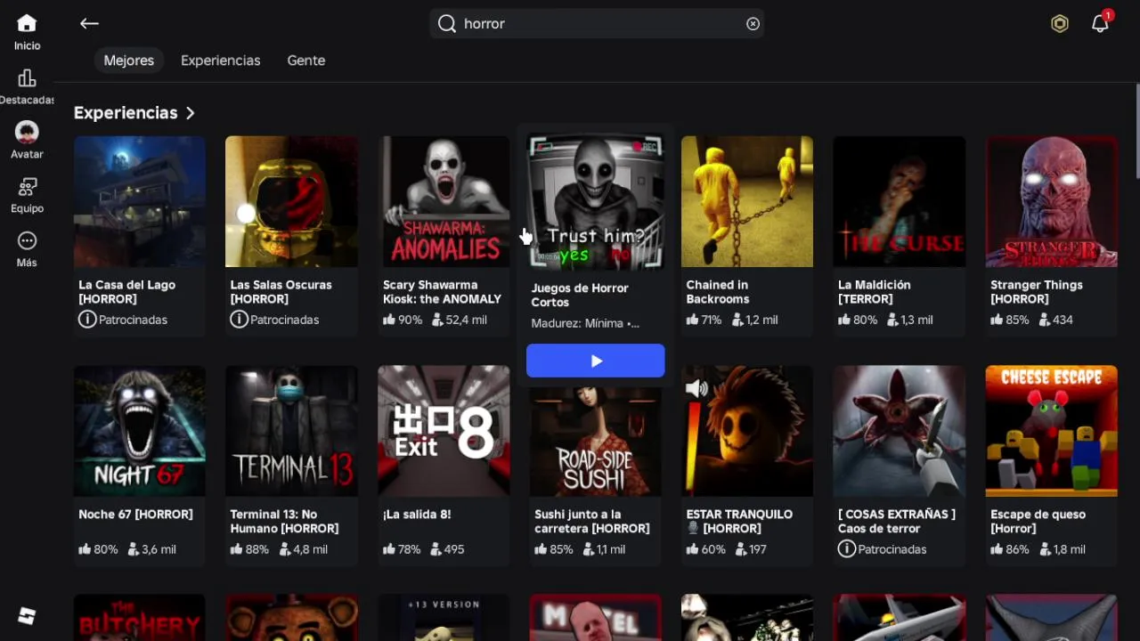The height and width of the screenshot is (641, 1140).
Task: Open the Robux hexagon icon
Action: point(1059,24)
